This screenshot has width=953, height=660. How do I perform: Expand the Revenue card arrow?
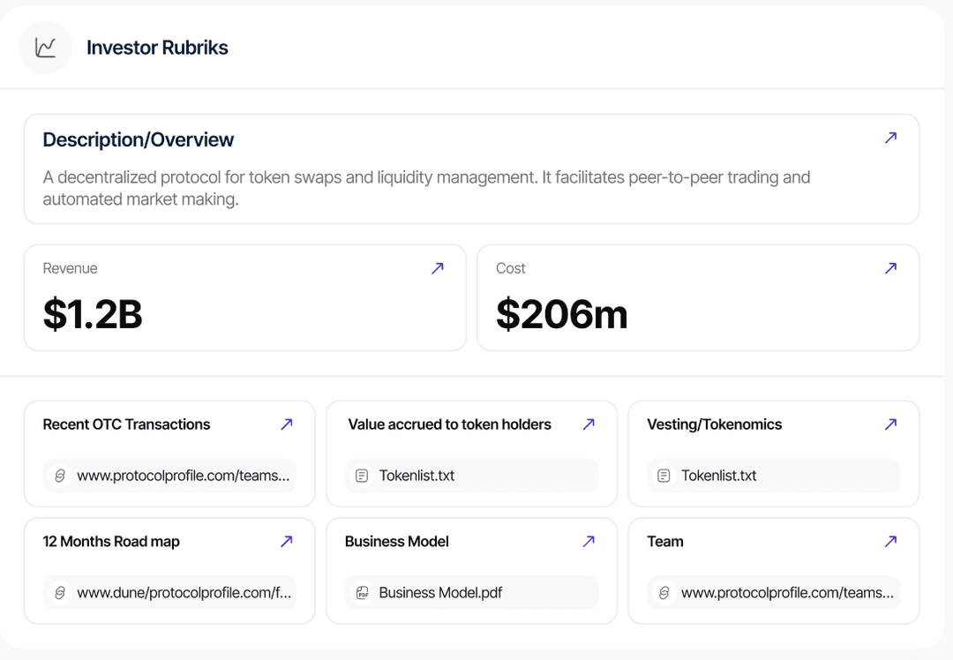(x=438, y=268)
